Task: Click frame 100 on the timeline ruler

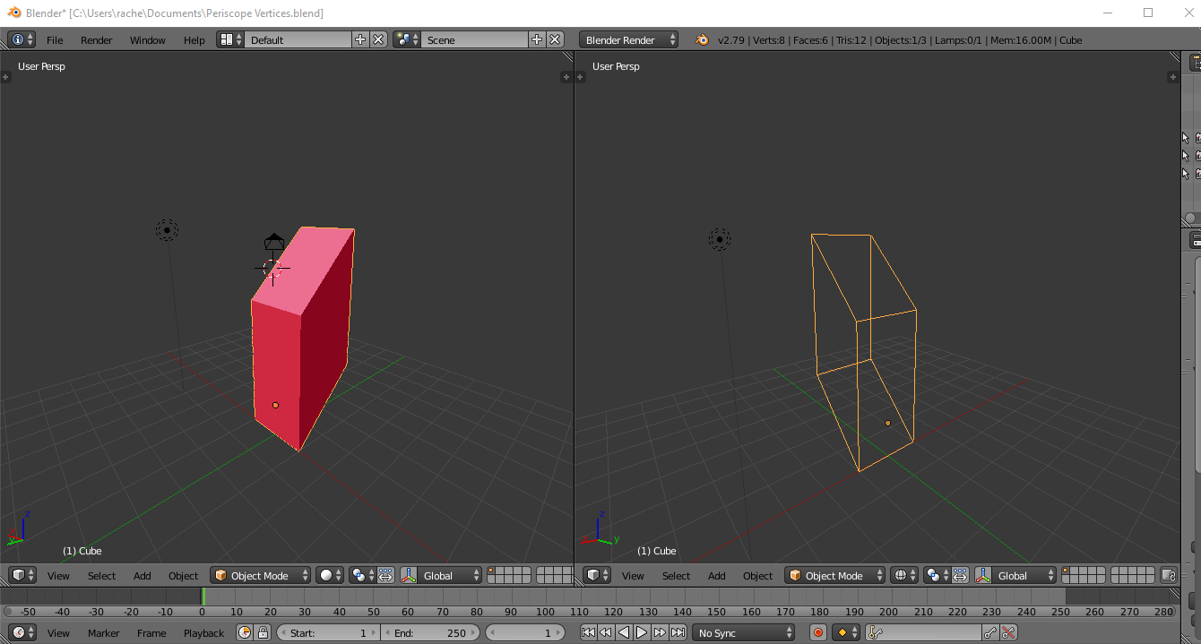Action: click(x=545, y=612)
